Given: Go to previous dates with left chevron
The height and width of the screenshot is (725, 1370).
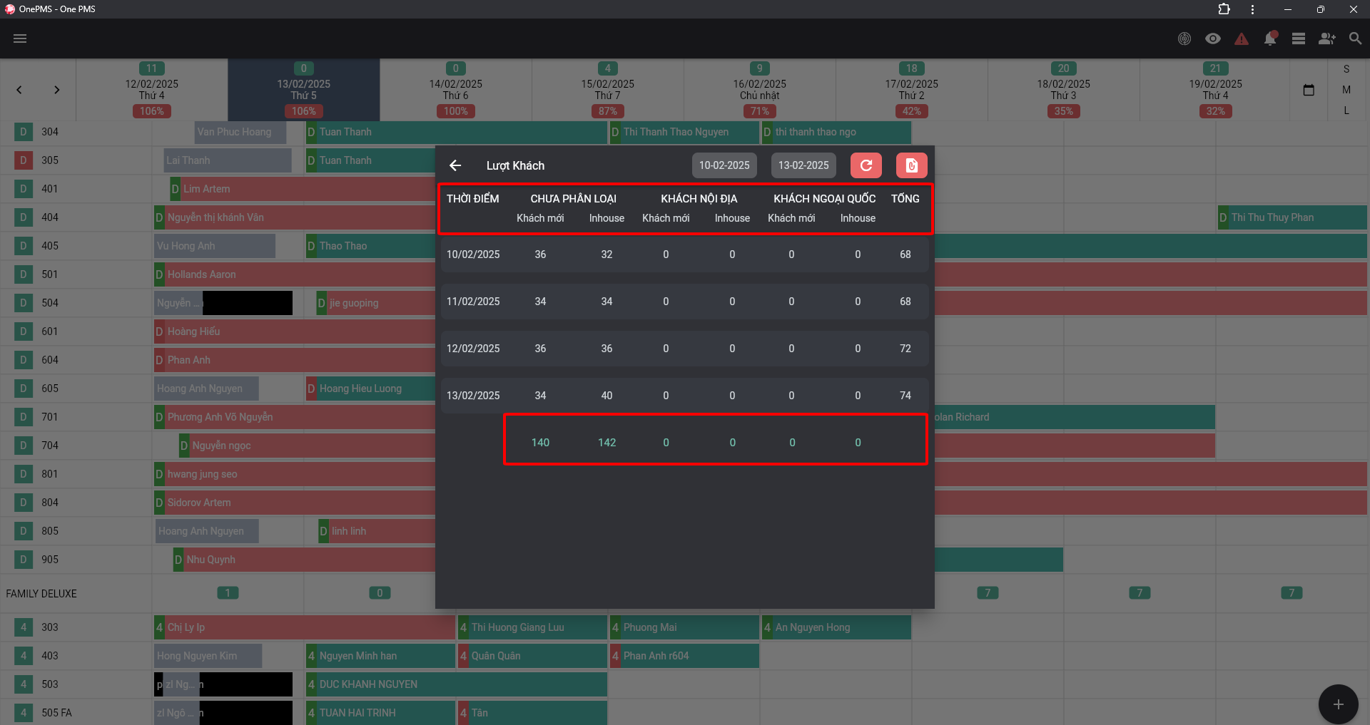Looking at the screenshot, I should [x=19, y=90].
